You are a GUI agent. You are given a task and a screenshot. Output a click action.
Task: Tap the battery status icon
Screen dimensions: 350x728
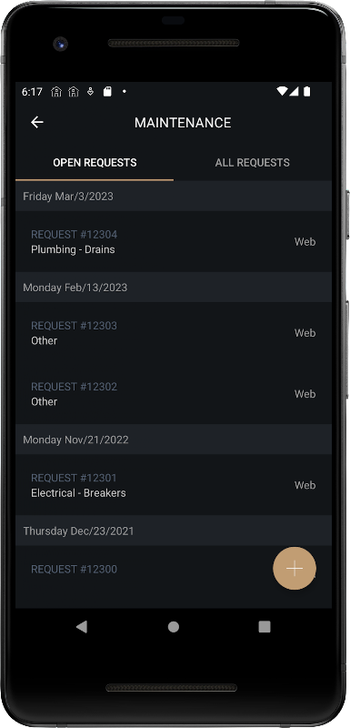[x=306, y=92]
